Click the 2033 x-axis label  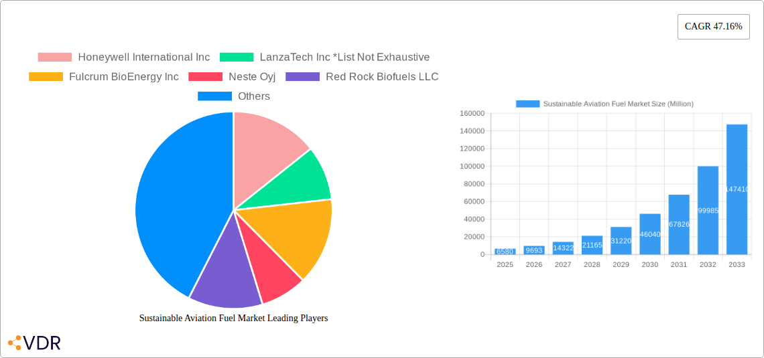tap(737, 264)
